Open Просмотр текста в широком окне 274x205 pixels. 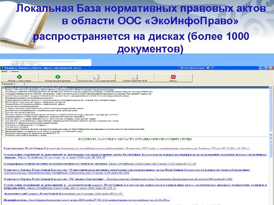96,78
